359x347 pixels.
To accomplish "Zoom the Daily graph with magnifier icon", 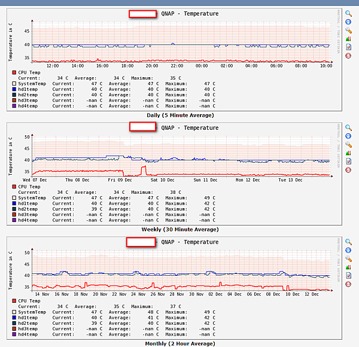I will [x=348, y=14].
